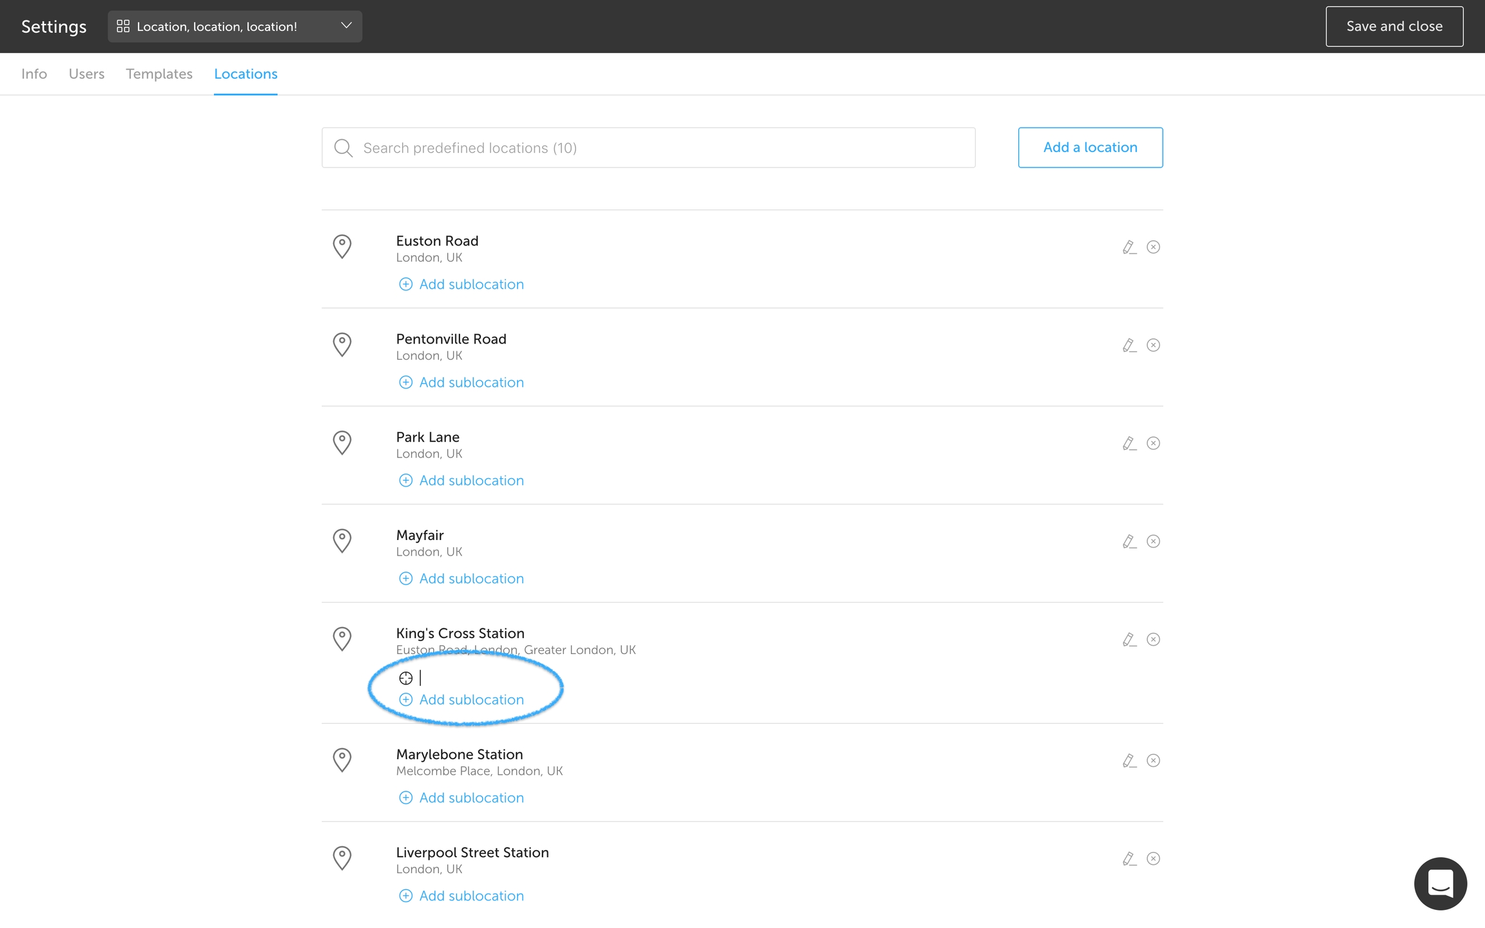1485x928 pixels.
Task: Edit the Park Lane location
Action: 1129,443
